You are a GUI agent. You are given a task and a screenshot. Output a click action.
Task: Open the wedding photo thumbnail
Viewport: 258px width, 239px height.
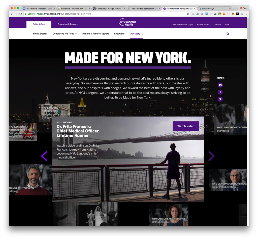[x=86, y=214]
